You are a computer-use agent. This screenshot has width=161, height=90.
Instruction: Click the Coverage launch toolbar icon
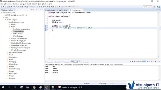point(45,7)
